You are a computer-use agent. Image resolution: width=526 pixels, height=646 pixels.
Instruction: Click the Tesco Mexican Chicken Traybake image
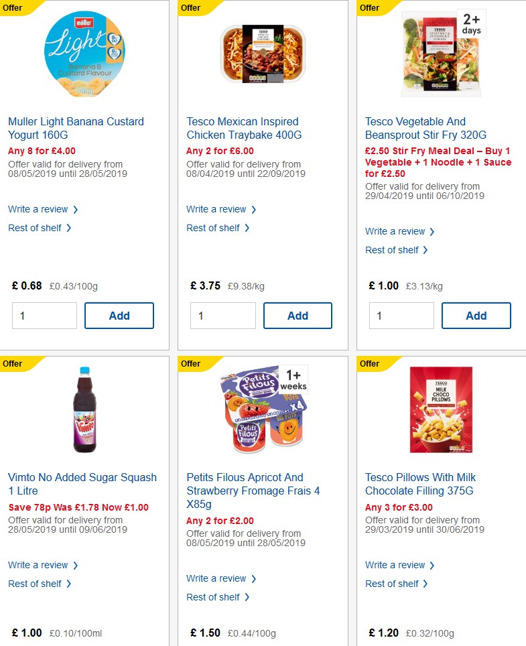(261, 52)
